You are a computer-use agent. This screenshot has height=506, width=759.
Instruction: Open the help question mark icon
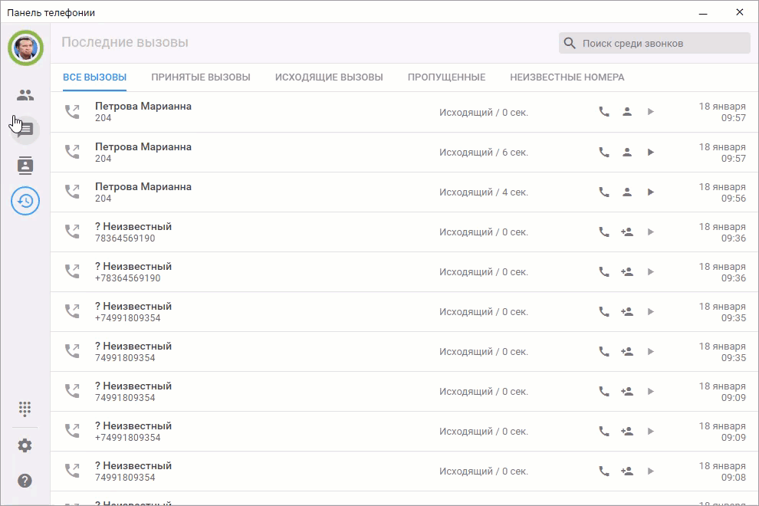[x=25, y=481]
